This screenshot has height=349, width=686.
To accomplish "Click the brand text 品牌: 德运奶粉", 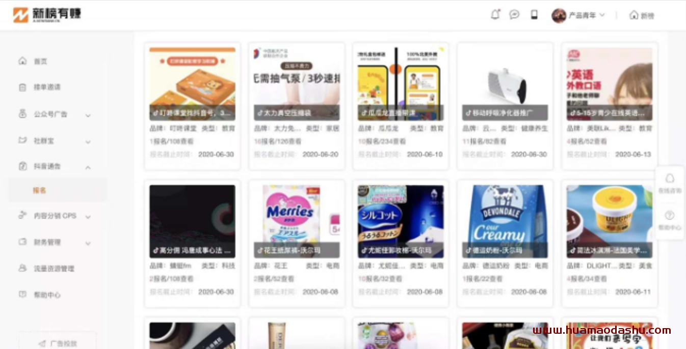I will [486, 266].
